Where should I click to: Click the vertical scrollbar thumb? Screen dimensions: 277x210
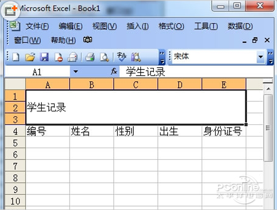268,128
